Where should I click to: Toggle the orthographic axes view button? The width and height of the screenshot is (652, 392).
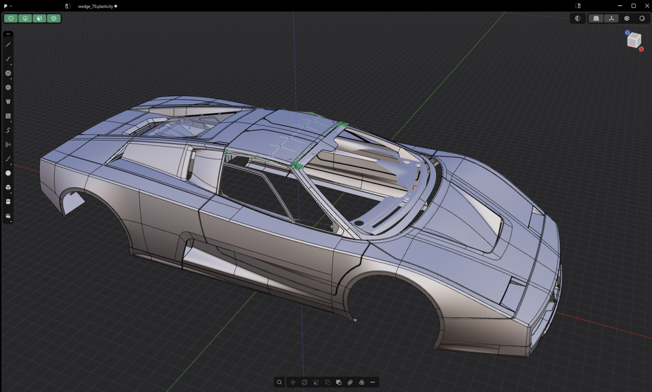pyautogui.click(x=611, y=18)
